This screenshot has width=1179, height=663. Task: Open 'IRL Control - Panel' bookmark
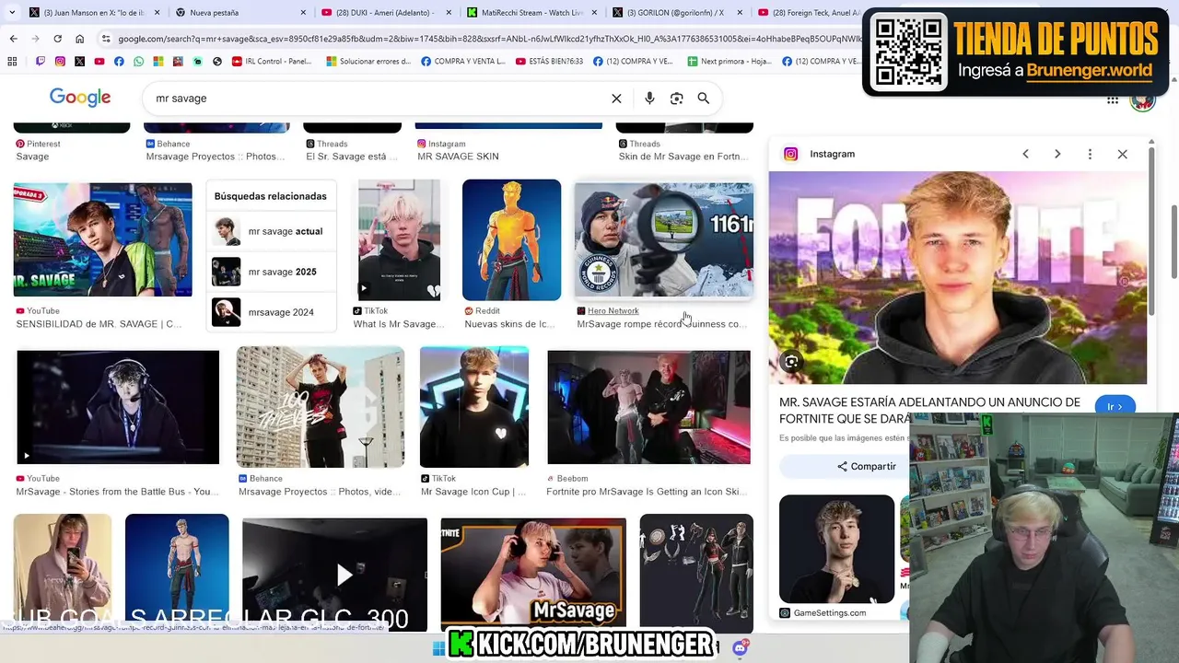[x=272, y=62]
